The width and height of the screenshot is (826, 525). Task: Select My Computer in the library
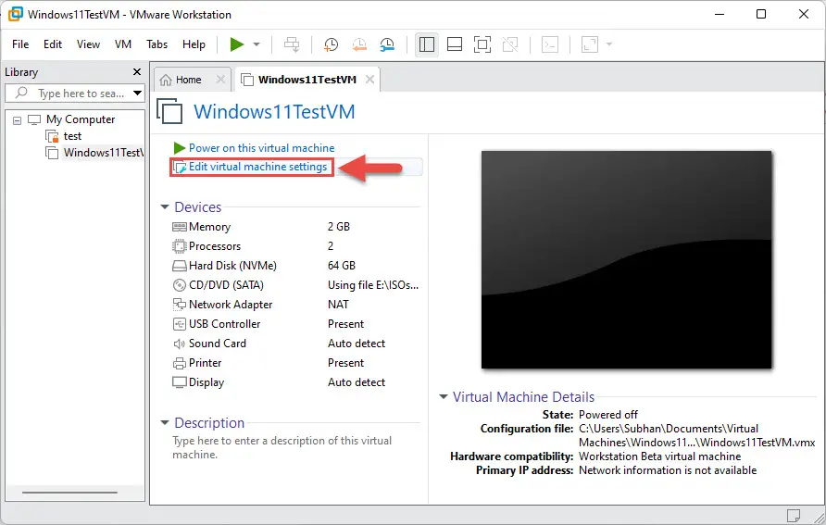tap(80, 119)
